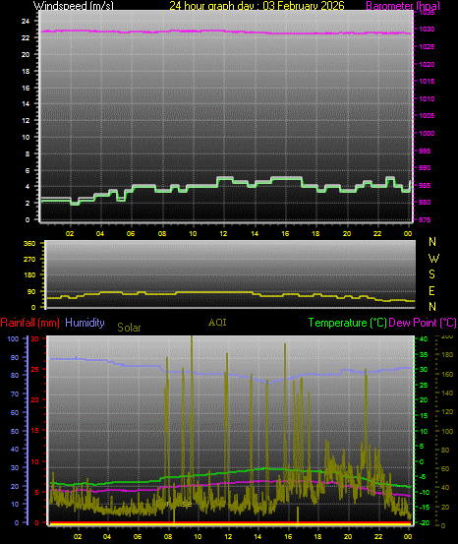This screenshot has height=544, width=458.
Task: Click the "24" windspeed scale value
Action: tap(26, 22)
